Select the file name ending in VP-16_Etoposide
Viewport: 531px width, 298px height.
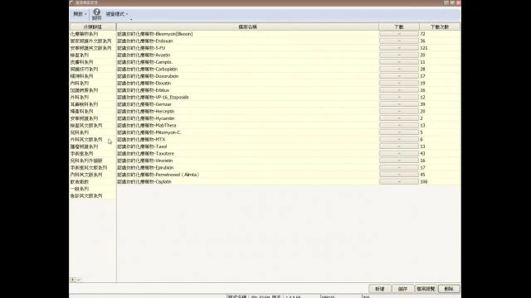153,98
